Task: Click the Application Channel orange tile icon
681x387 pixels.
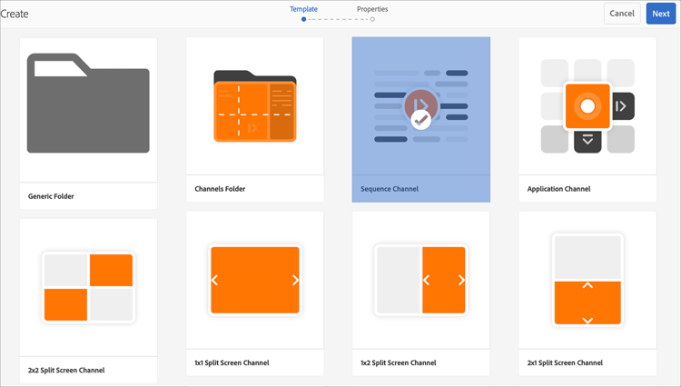Action: click(587, 106)
